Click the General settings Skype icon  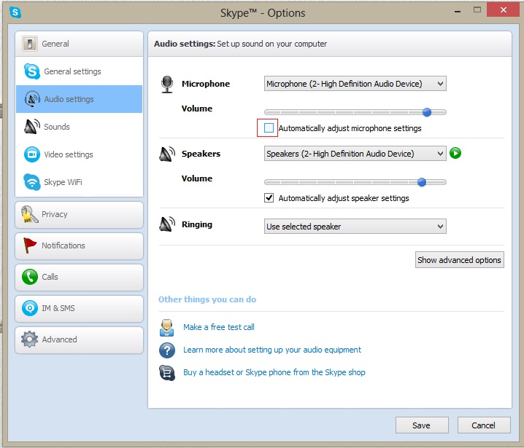click(32, 71)
